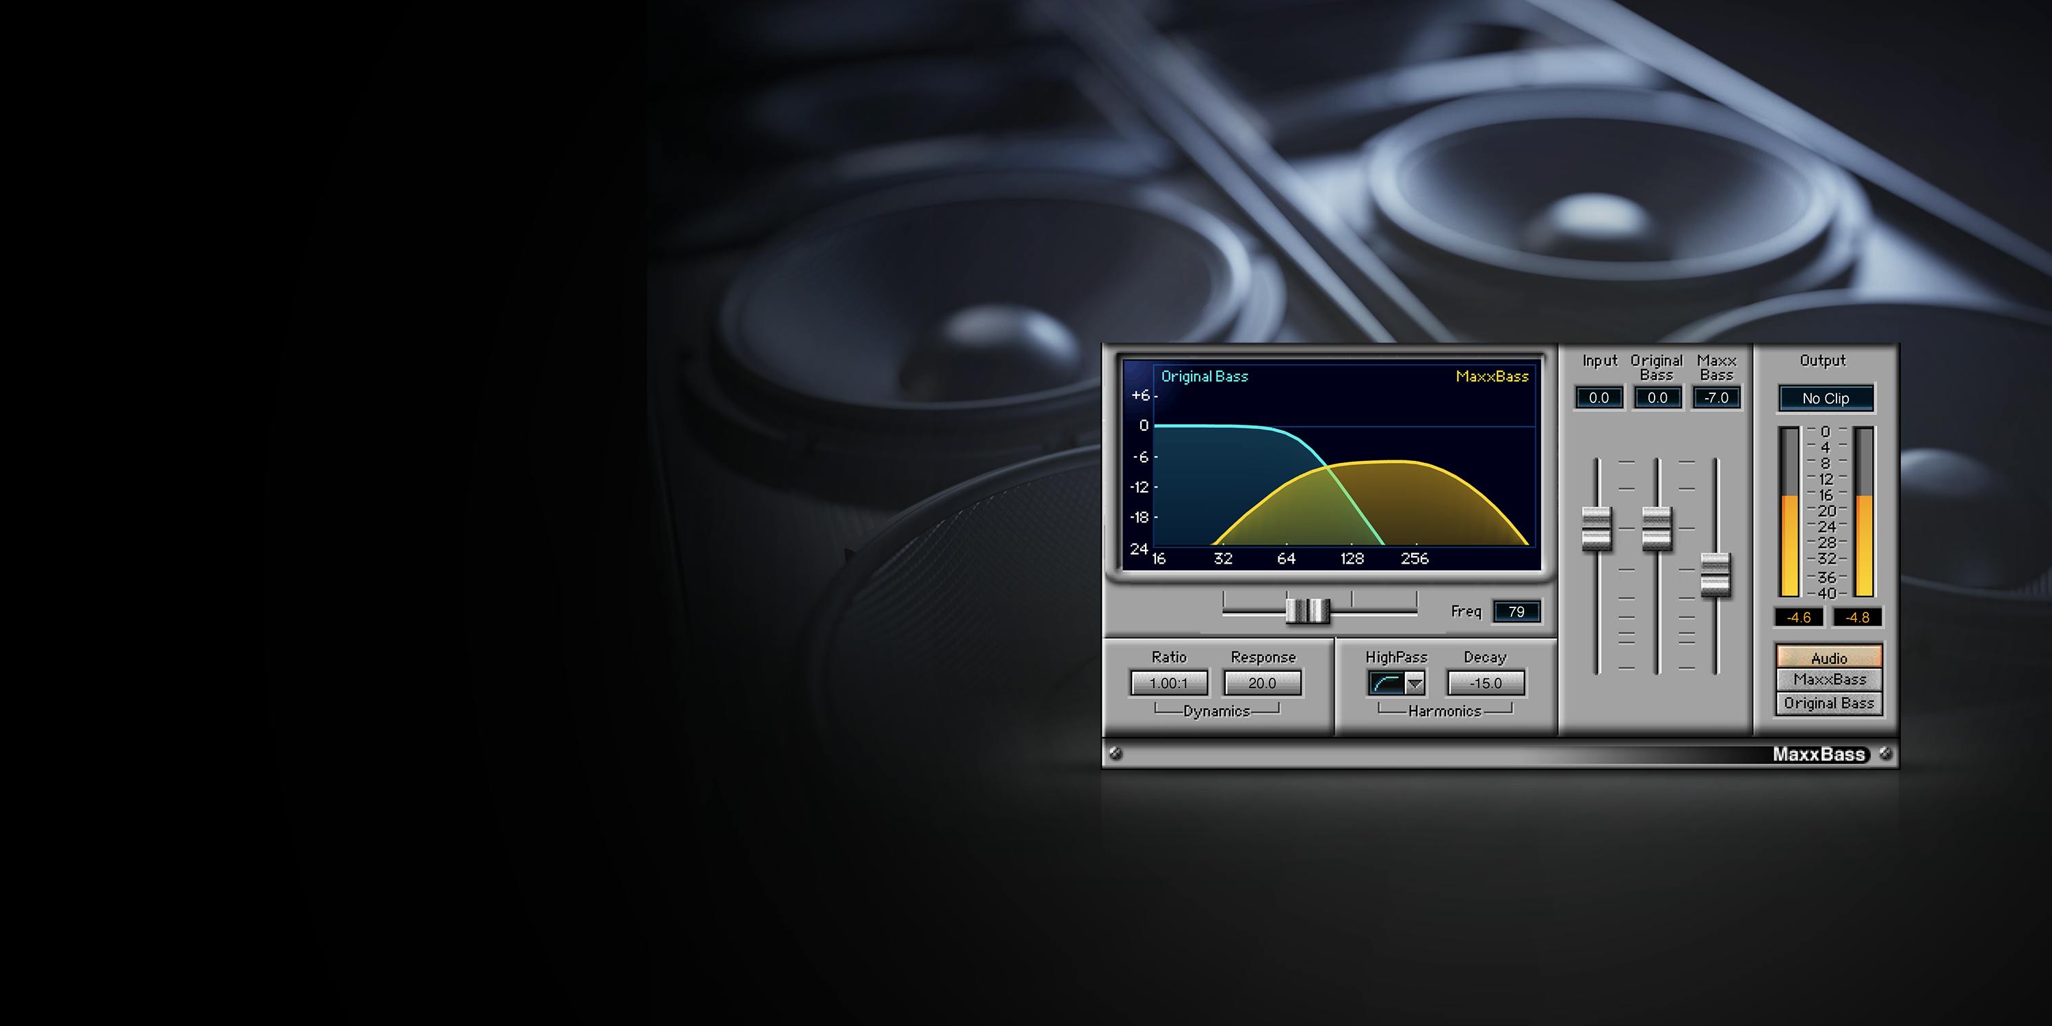Switch monitoring to MaxxBass only
Image resolution: width=2052 pixels, height=1026 pixels.
1829,679
